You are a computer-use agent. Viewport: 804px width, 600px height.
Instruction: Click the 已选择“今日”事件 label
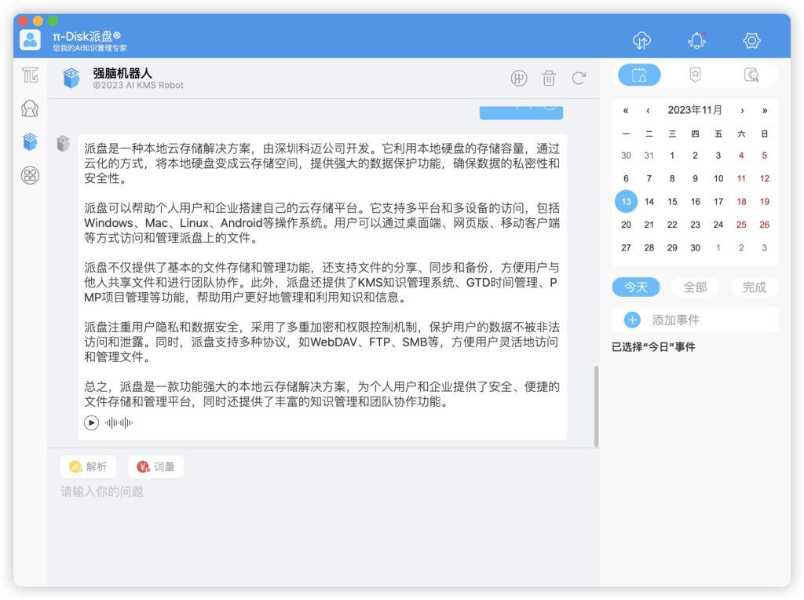point(653,347)
